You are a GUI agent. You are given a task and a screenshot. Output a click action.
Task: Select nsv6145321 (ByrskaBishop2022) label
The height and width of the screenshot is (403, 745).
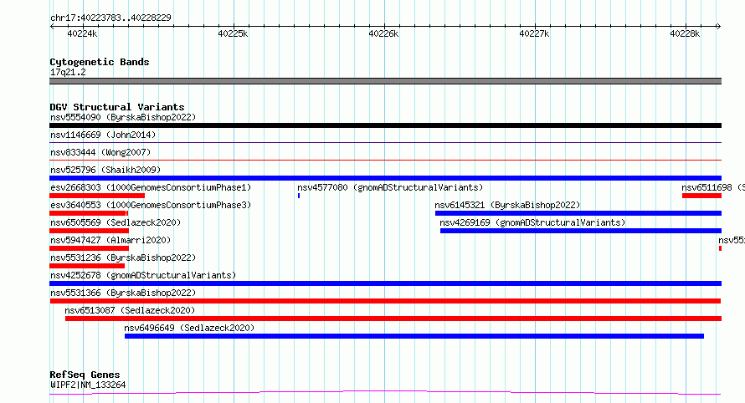507,205
